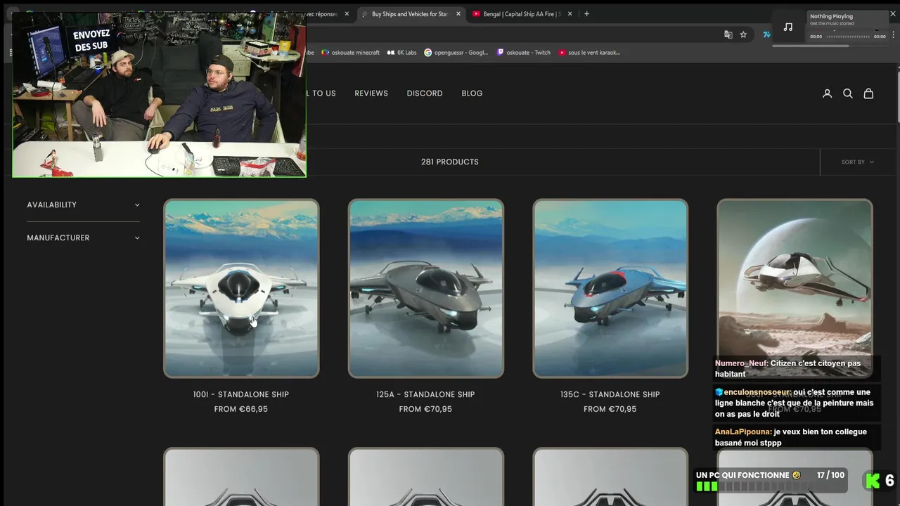
Task: Open the account profile icon
Action: pyautogui.click(x=827, y=93)
